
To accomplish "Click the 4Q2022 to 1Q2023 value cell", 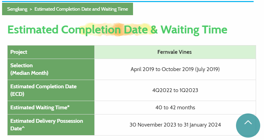I will (x=175, y=90).
